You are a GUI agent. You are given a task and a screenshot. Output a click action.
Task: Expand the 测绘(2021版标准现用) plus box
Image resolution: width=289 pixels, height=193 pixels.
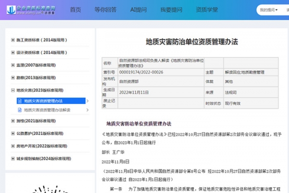tap(13, 121)
